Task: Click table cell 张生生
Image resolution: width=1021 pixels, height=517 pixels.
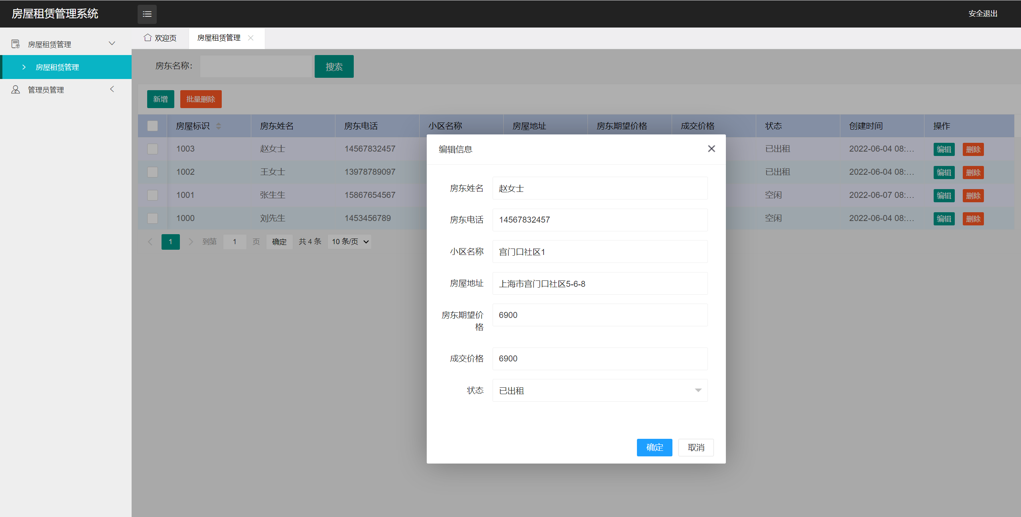Action: [273, 195]
